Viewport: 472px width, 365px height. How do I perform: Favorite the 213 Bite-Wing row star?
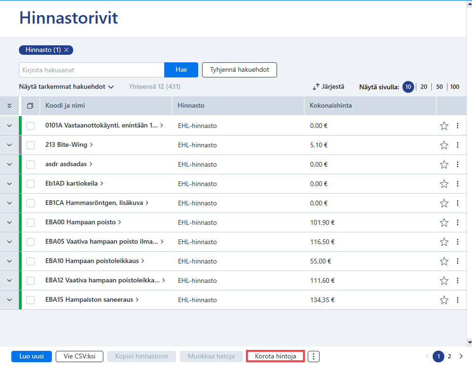pos(444,145)
